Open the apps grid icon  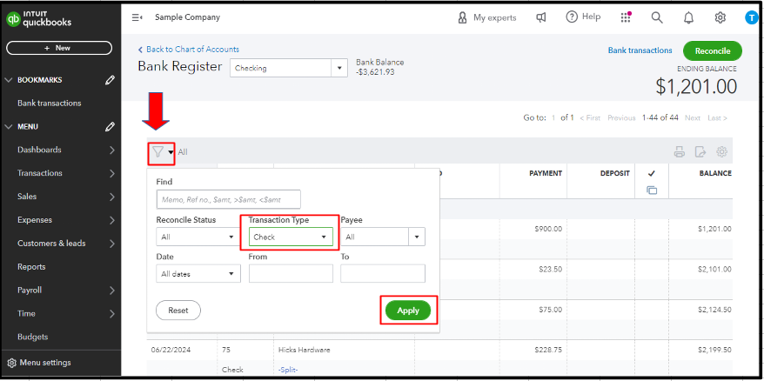(626, 17)
